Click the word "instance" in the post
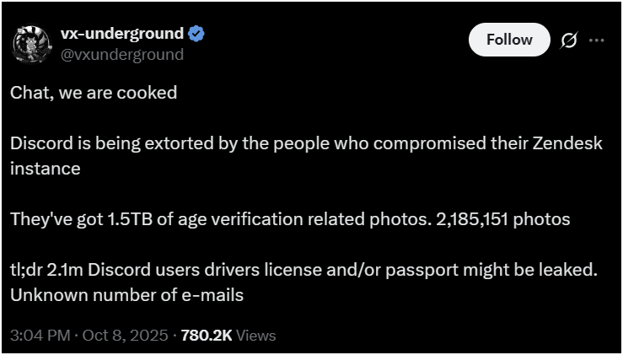This screenshot has width=623, height=355. coord(45,169)
